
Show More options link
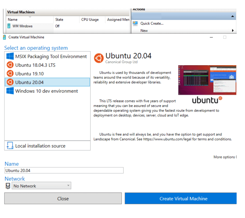(x=225, y=157)
